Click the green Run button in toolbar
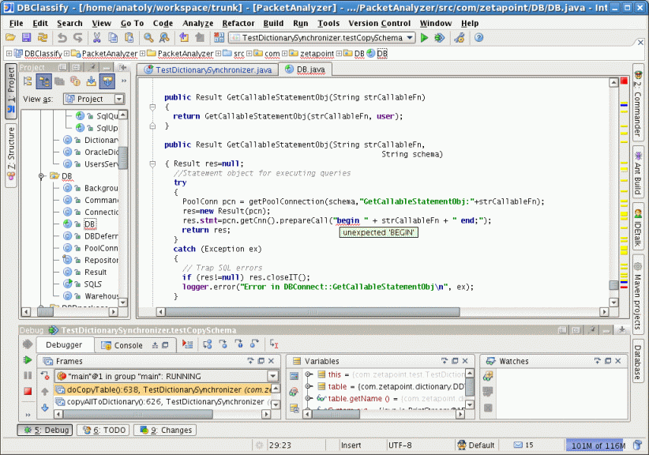Screen dimensions: 649x455 click(425, 38)
